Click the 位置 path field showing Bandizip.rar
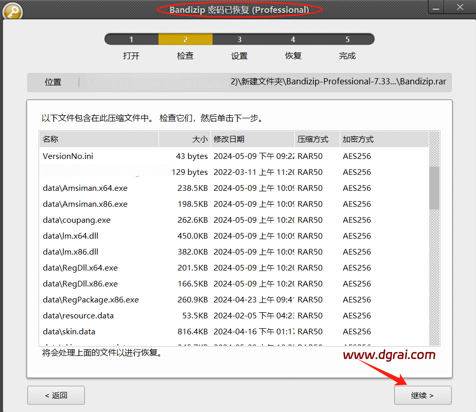The image size is (476, 412). click(x=239, y=82)
